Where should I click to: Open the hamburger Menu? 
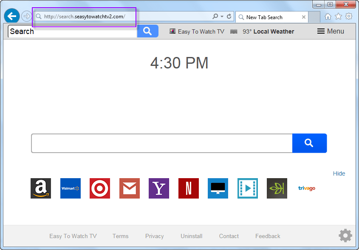point(331,31)
